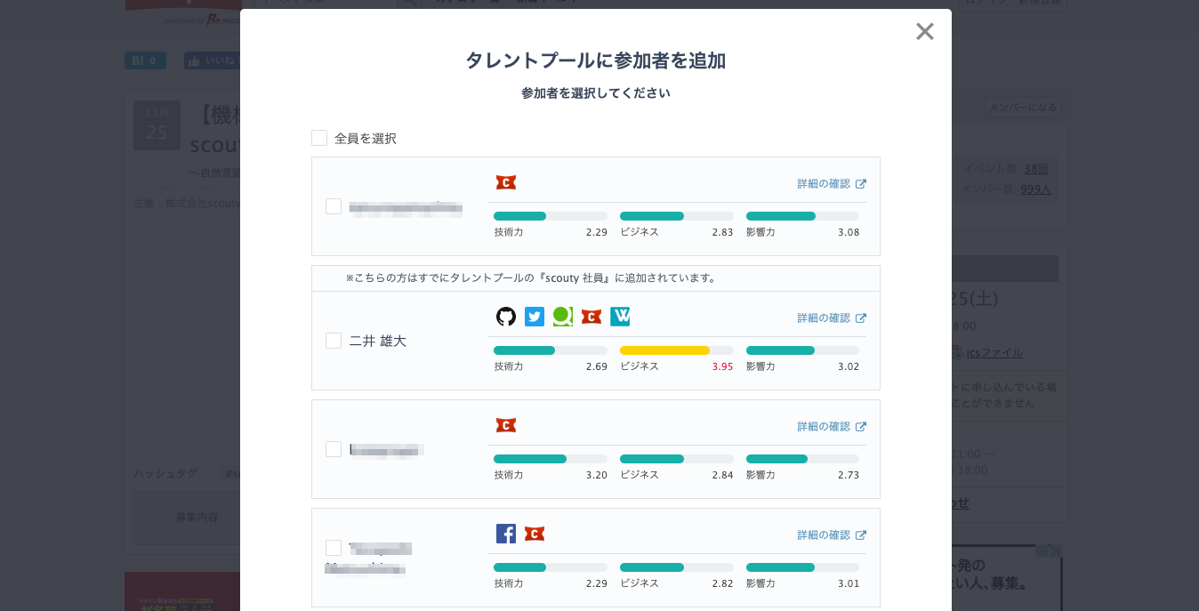This screenshot has height=611, width=1199.
Task: Click the 999人 member count link
Action: pos(1036,189)
